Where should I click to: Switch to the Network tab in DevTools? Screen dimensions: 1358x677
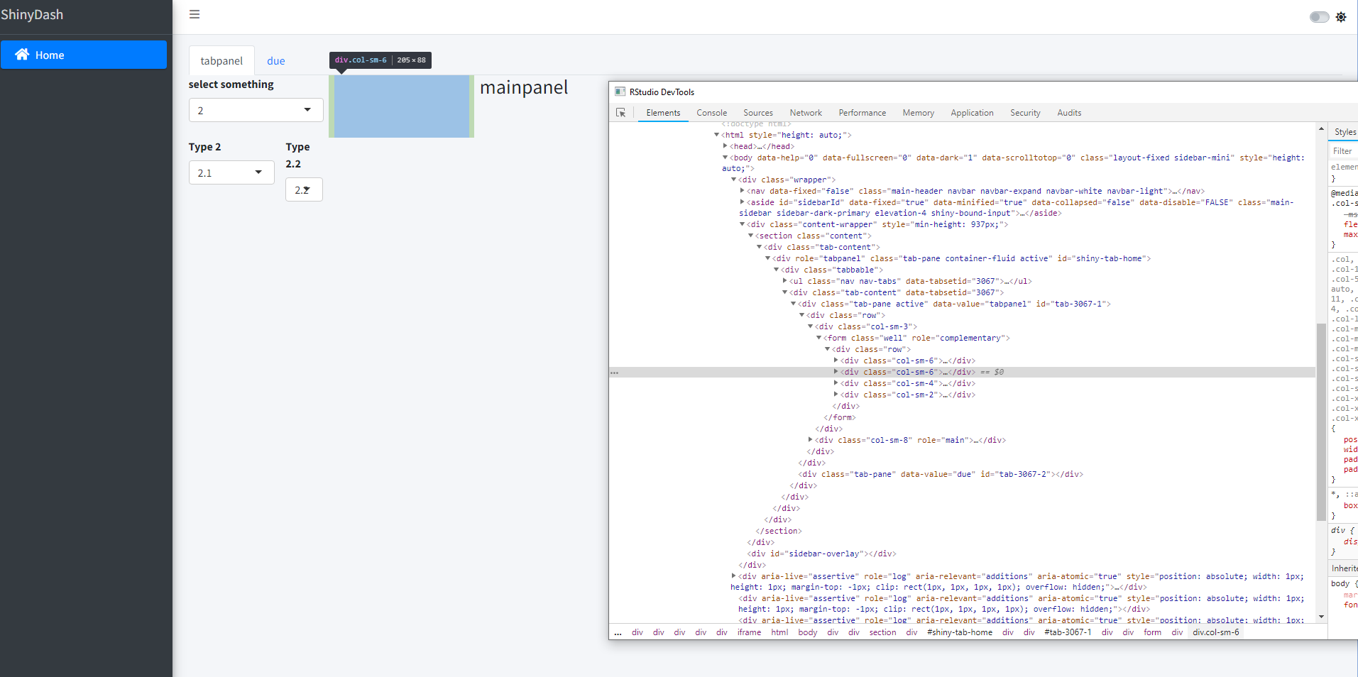(x=805, y=112)
